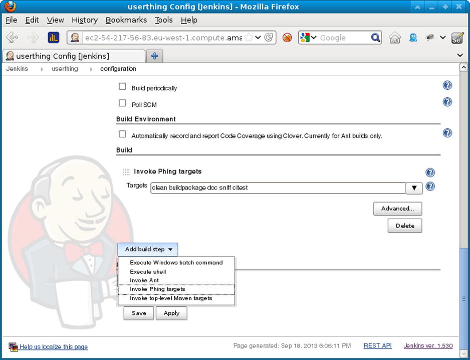Click the configuration breadcrumb item
This screenshot has height=360, width=470.
click(x=118, y=69)
